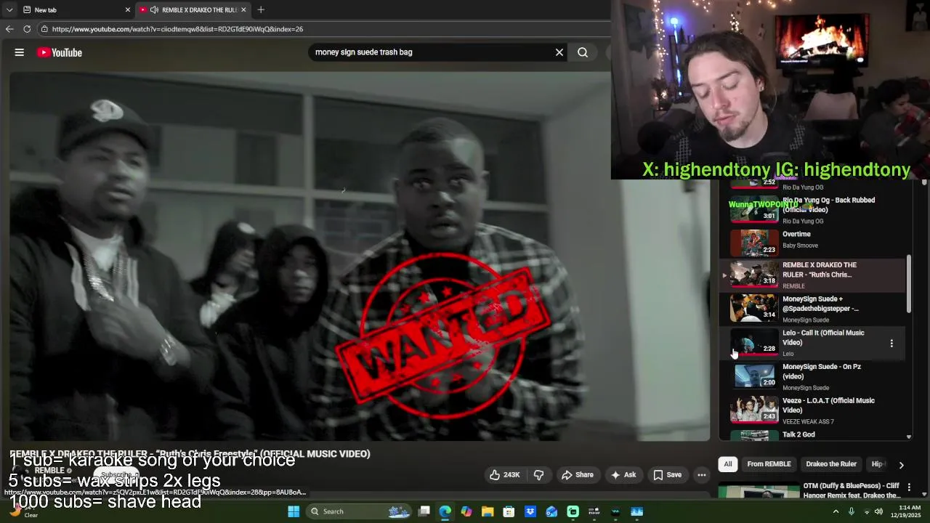Viewport: 930px width, 523px height.
Task: Open the YouTube hamburger guide menu
Action: [x=20, y=52]
